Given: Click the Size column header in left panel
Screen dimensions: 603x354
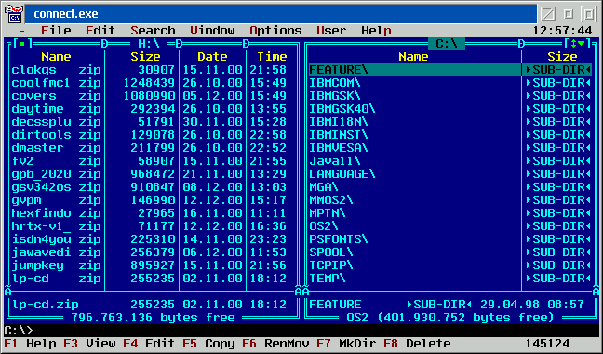Looking at the screenshot, I should point(145,57).
